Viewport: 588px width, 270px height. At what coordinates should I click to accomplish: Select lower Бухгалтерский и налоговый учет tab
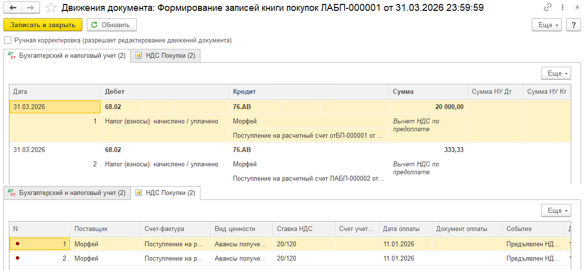(x=67, y=193)
